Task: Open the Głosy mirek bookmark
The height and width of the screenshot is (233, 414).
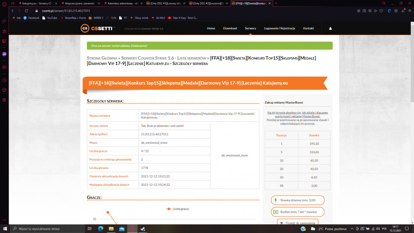Action: [x=139, y=18]
